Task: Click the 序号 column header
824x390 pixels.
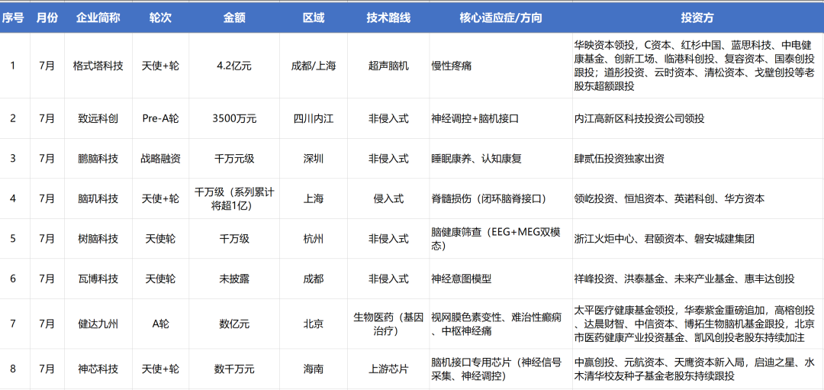Action: 13,18
